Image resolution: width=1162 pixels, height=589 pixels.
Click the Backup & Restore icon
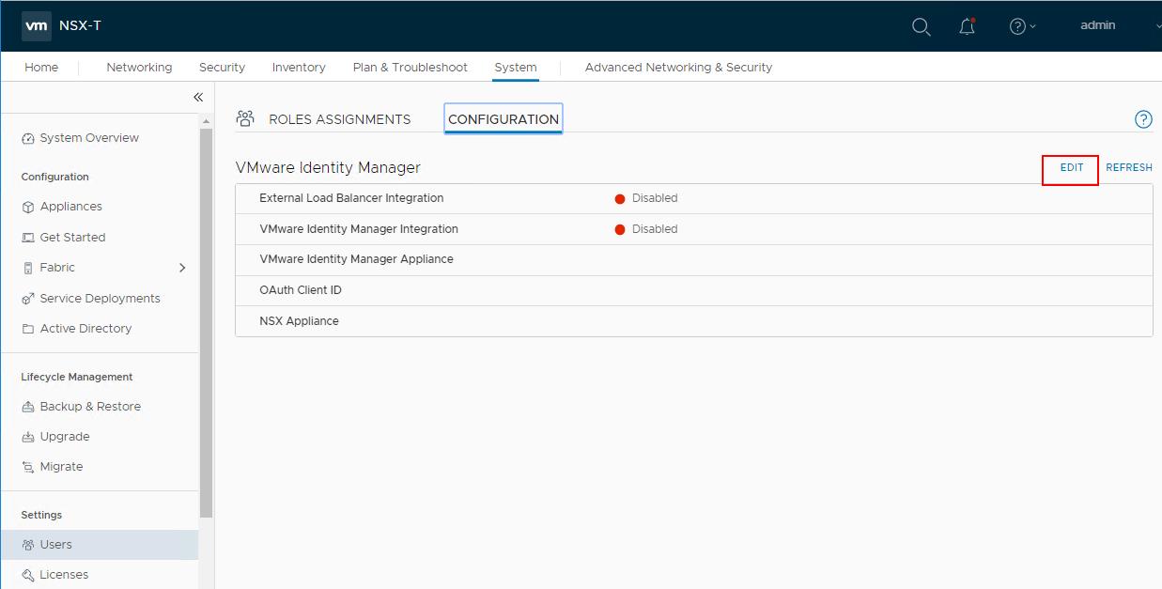click(28, 407)
